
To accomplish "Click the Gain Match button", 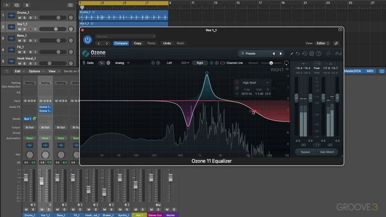I will click(x=327, y=152).
